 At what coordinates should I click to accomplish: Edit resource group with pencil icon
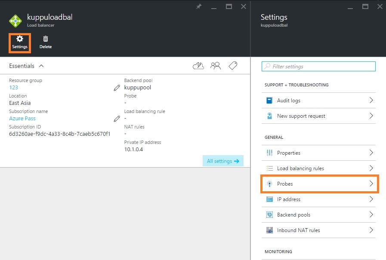coord(117,88)
